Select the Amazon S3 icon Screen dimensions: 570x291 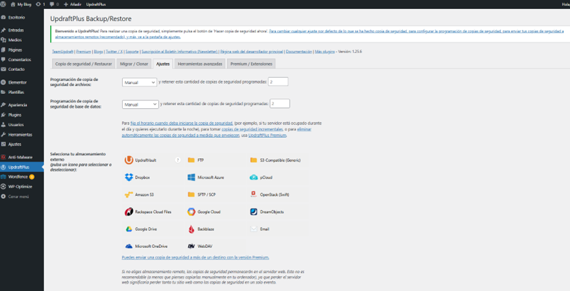[129, 194]
